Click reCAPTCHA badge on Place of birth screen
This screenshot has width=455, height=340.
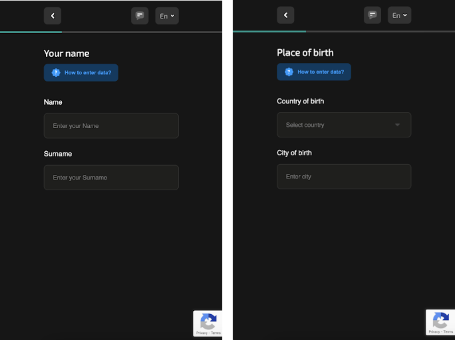[x=440, y=320]
